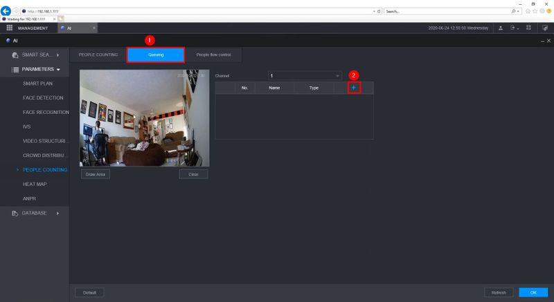Screen dimensions: 554x302
Task: Click the refresh icon in address bar
Action: click(379, 11)
